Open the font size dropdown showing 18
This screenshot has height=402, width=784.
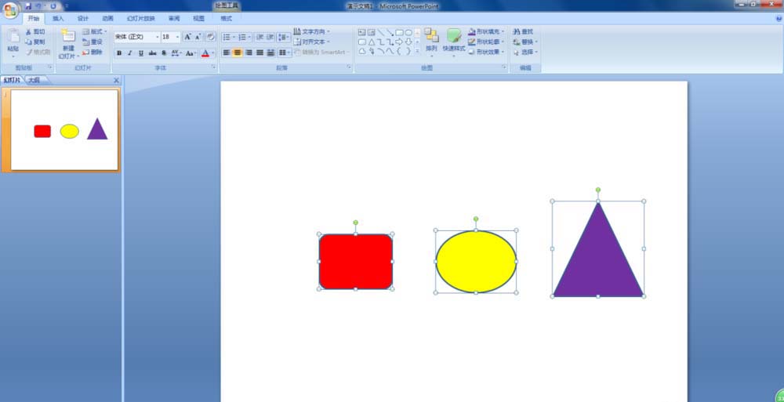coord(177,37)
